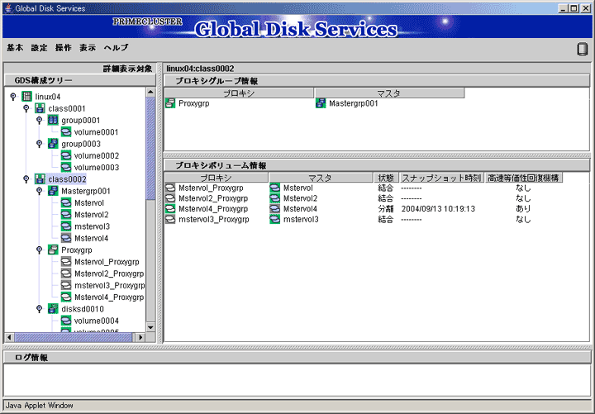Click the マスタ column header in group table
The image size is (595, 414).
tap(389, 93)
